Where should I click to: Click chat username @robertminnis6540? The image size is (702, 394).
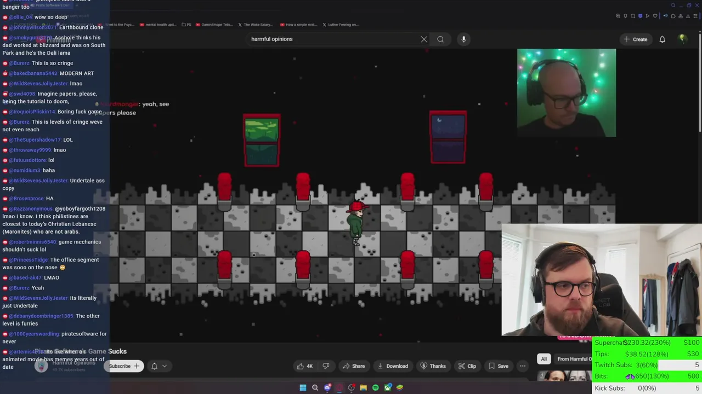(32, 242)
